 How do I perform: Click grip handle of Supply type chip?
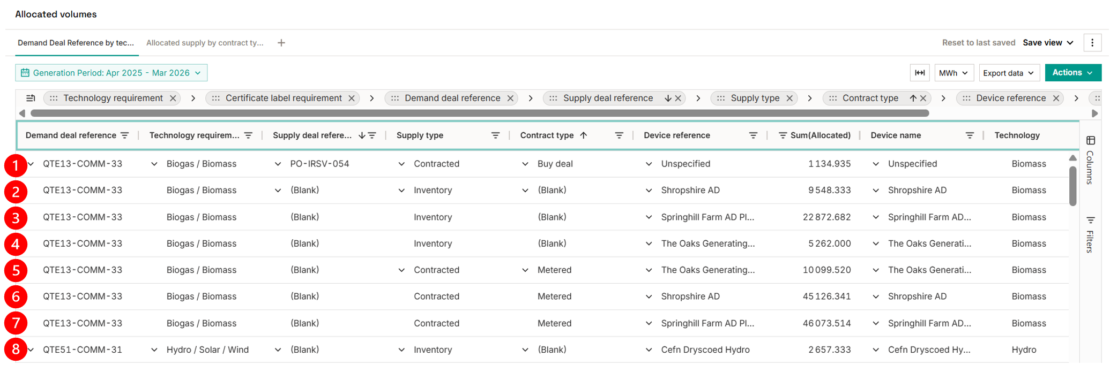pos(721,98)
